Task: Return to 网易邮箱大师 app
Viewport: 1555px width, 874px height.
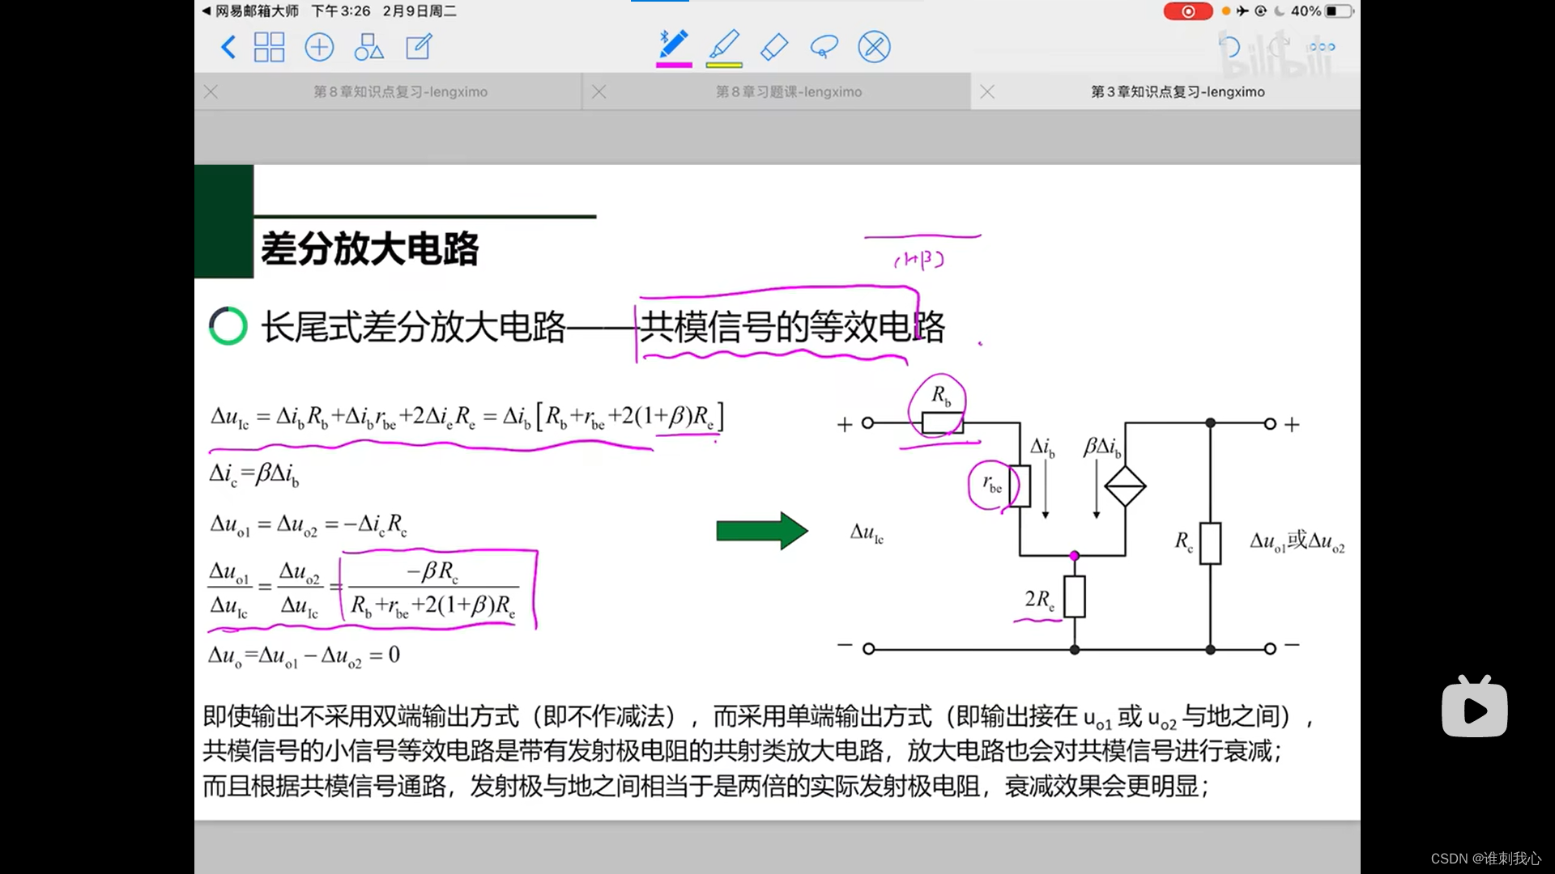Action: click(250, 11)
